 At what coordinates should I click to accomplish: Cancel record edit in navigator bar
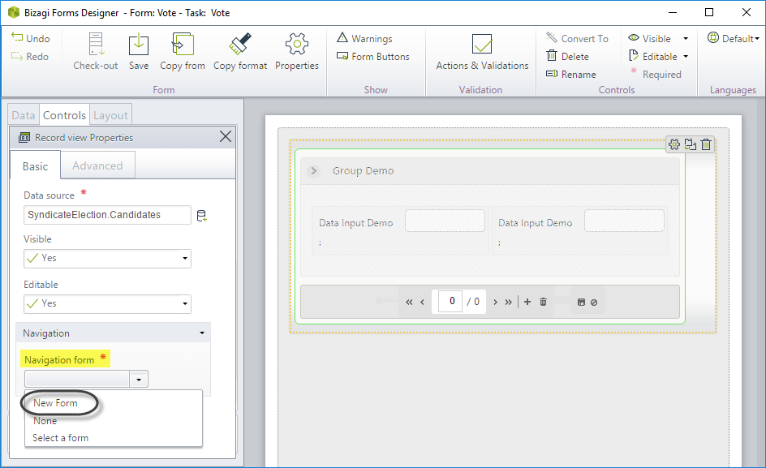(x=594, y=303)
